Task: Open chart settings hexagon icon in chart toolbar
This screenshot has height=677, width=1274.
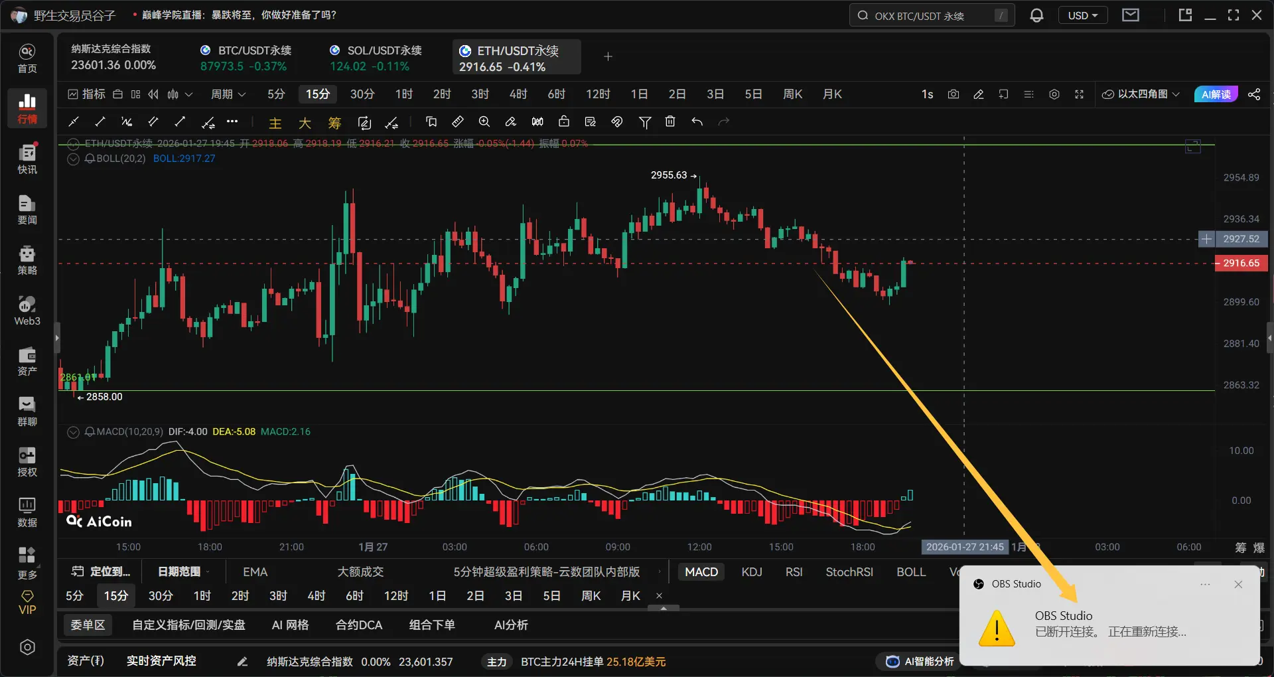Action: (1054, 94)
